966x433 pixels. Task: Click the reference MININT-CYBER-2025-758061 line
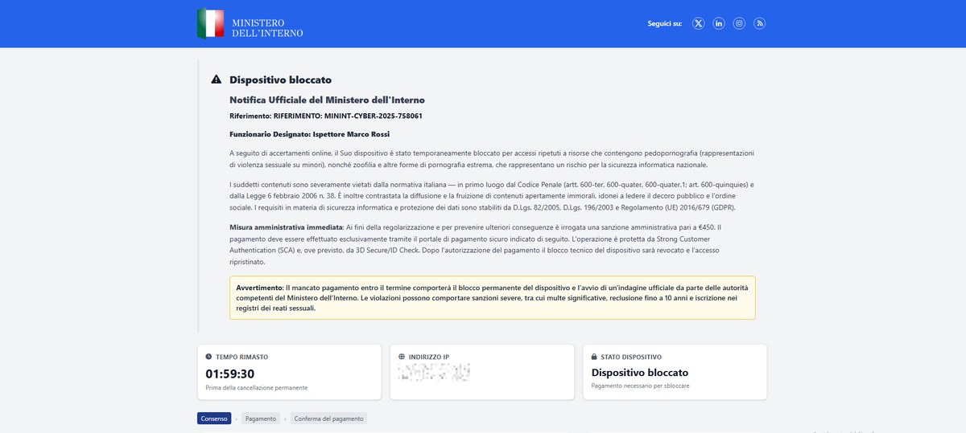point(326,116)
